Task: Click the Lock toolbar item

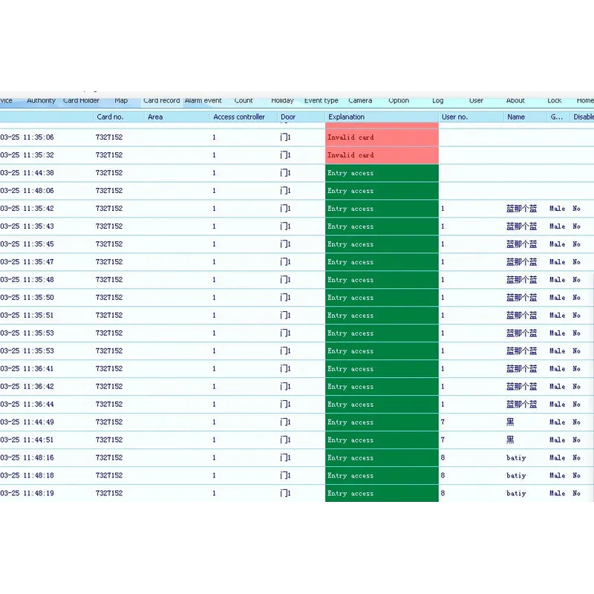Action: pyautogui.click(x=555, y=101)
